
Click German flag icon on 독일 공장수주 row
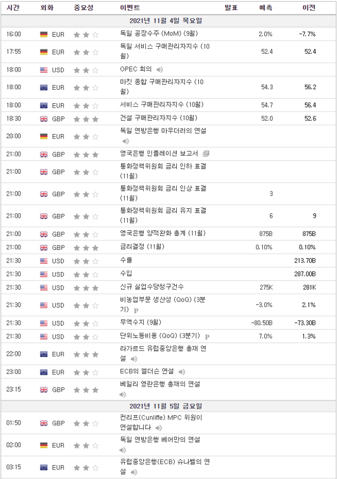44,35
